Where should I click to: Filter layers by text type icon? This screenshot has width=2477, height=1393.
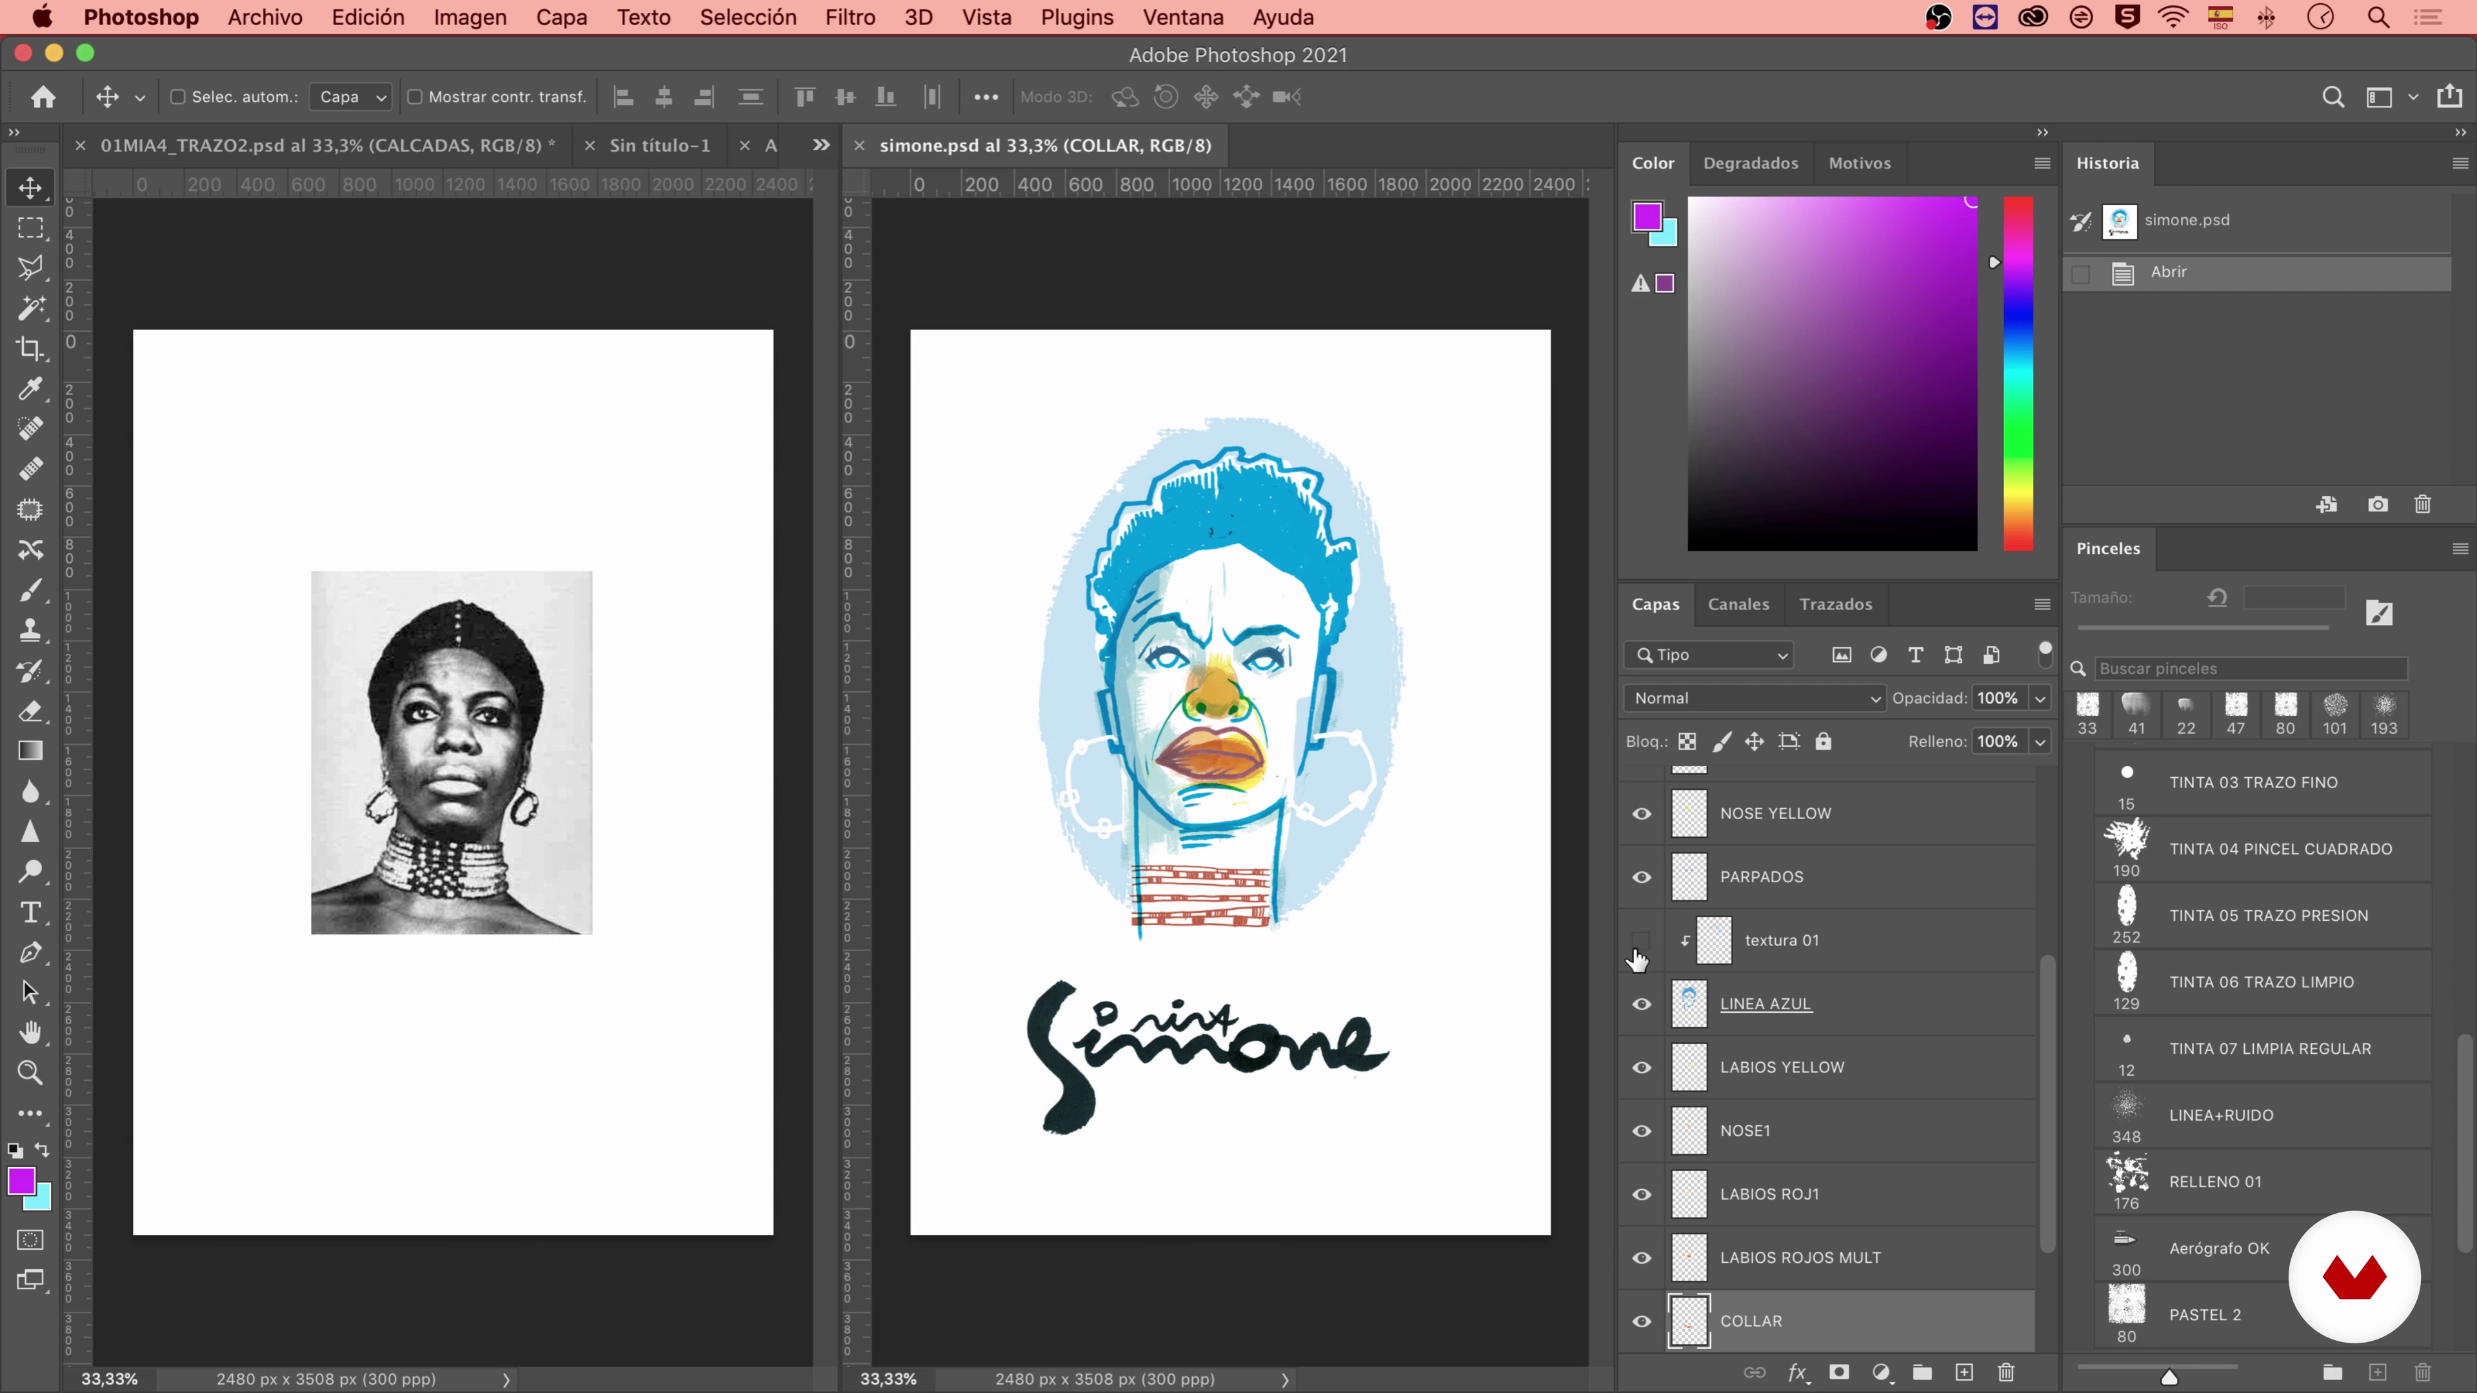(1915, 655)
